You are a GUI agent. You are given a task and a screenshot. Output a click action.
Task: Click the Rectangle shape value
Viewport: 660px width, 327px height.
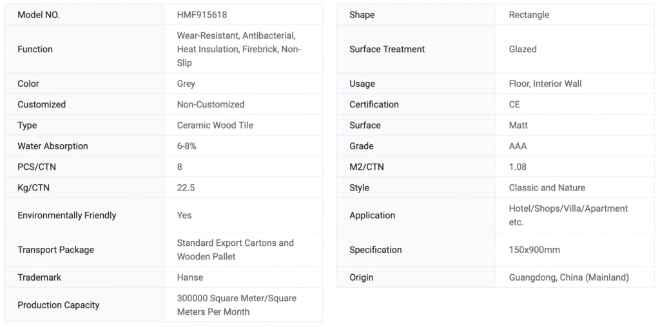click(529, 15)
